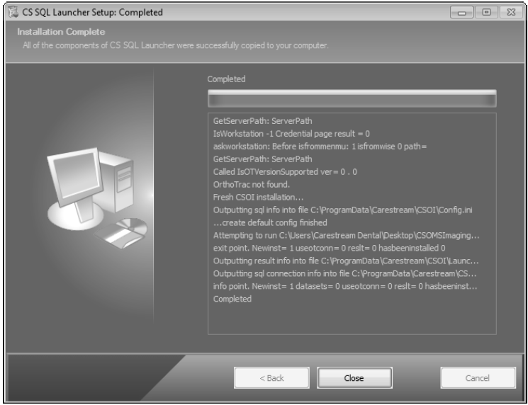The image size is (528, 405).
Task: Minimize the CS SQL Launcher Setup window
Action: pos(461,13)
